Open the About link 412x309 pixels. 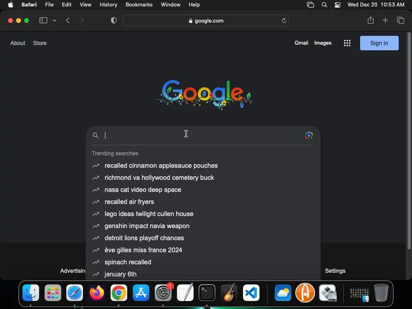point(18,43)
